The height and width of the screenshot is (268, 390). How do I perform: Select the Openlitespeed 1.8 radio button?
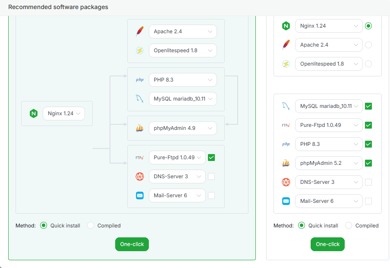[x=368, y=64]
